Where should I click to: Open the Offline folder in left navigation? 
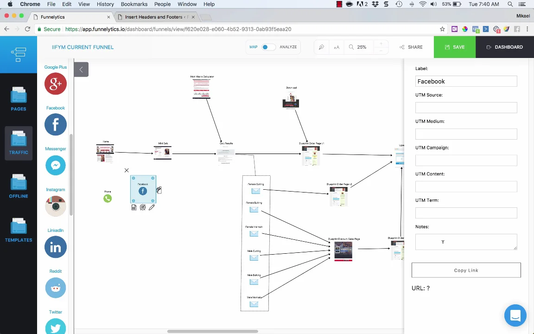click(x=19, y=186)
